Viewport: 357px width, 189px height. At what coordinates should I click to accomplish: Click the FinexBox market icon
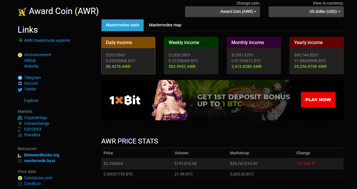tap(20, 135)
